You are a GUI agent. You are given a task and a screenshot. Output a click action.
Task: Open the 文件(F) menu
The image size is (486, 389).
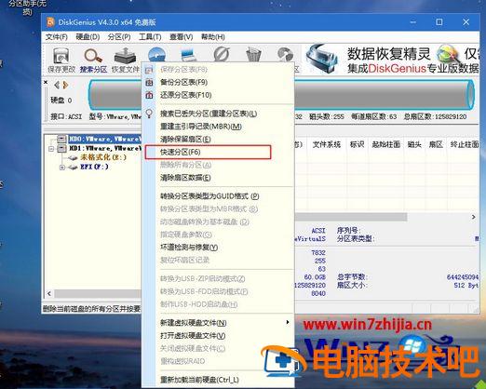point(57,37)
